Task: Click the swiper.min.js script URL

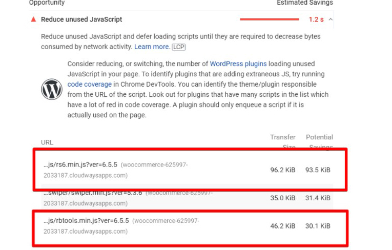Action: click(93, 193)
